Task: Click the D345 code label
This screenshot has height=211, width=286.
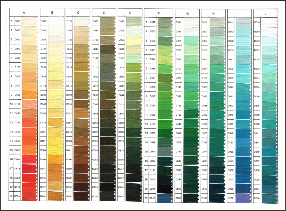Action: 43,58
